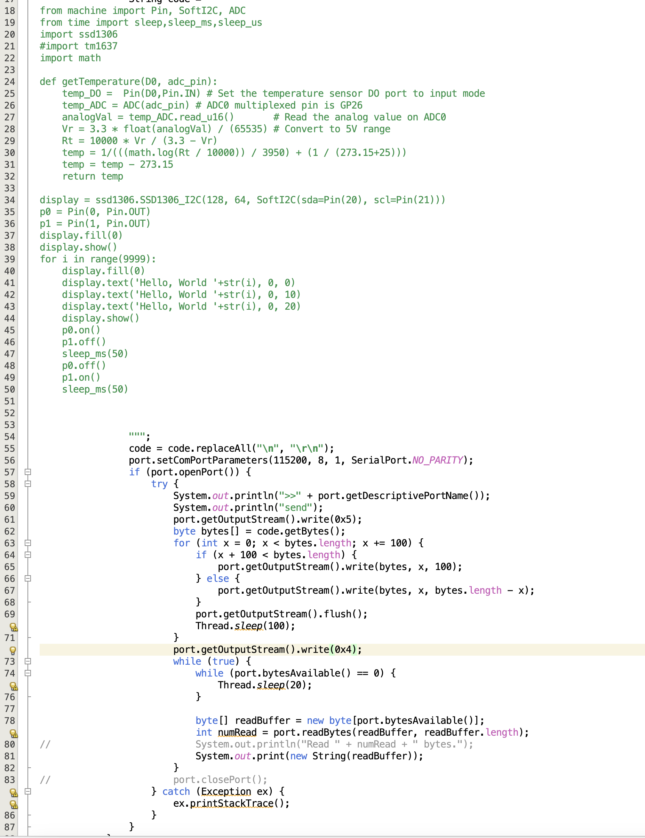Click 'byte[] readBuffer = new byte' line
The image size is (645, 838).
pyautogui.click(x=340, y=721)
